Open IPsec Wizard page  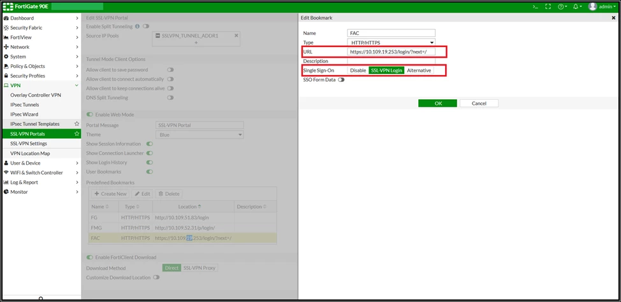(24, 114)
